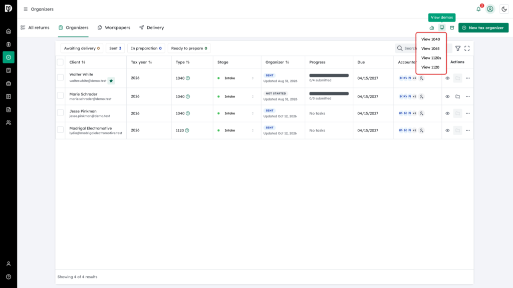Open Stage dropdown for Marie Schrader
This screenshot has height=288, width=513.
[x=236, y=96]
